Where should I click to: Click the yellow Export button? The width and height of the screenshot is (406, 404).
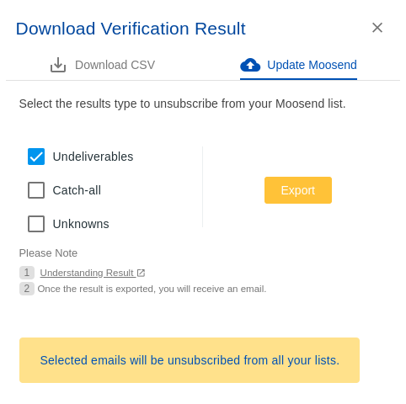point(298,190)
